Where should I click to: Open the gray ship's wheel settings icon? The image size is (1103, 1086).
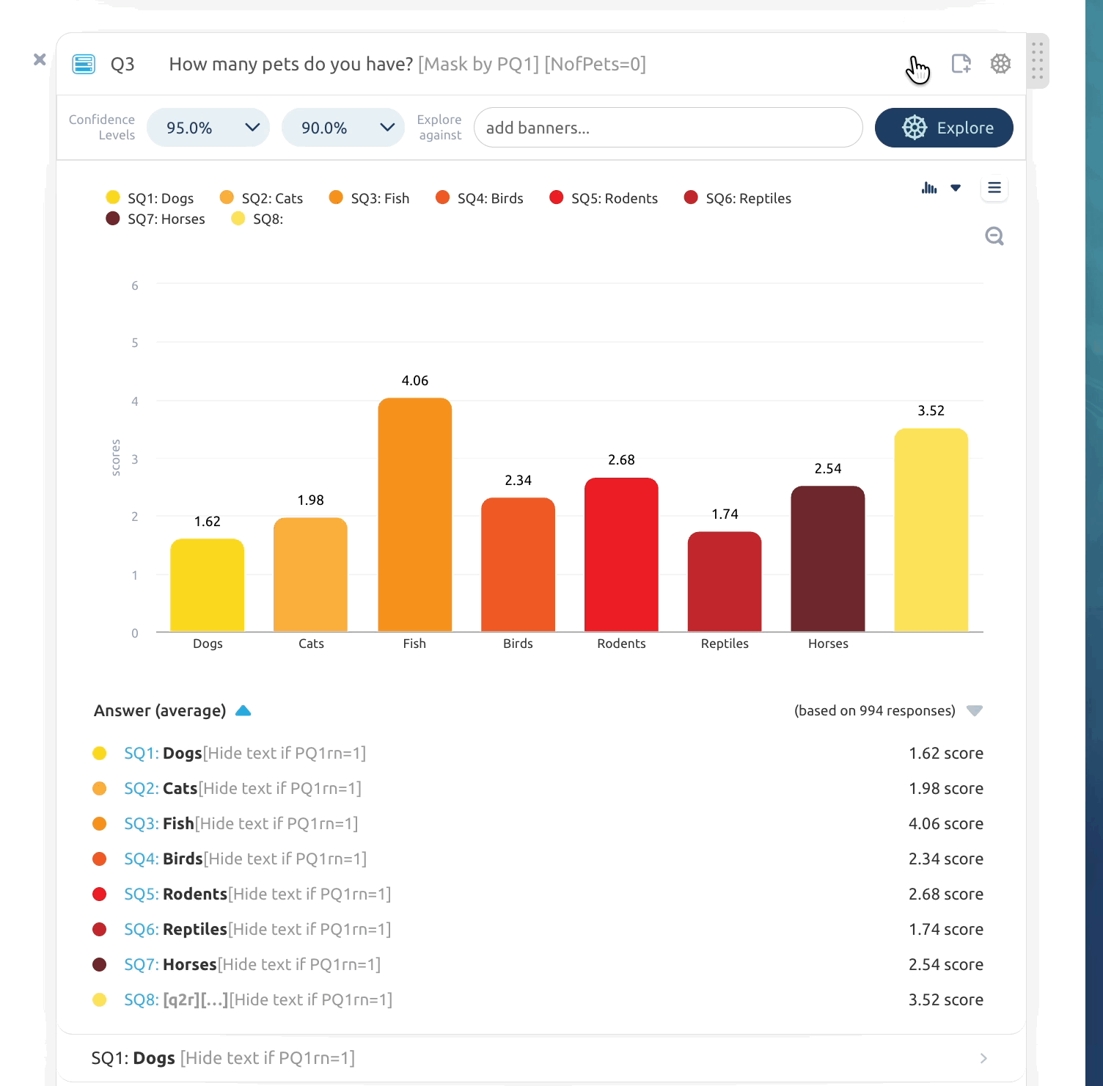coord(1000,64)
